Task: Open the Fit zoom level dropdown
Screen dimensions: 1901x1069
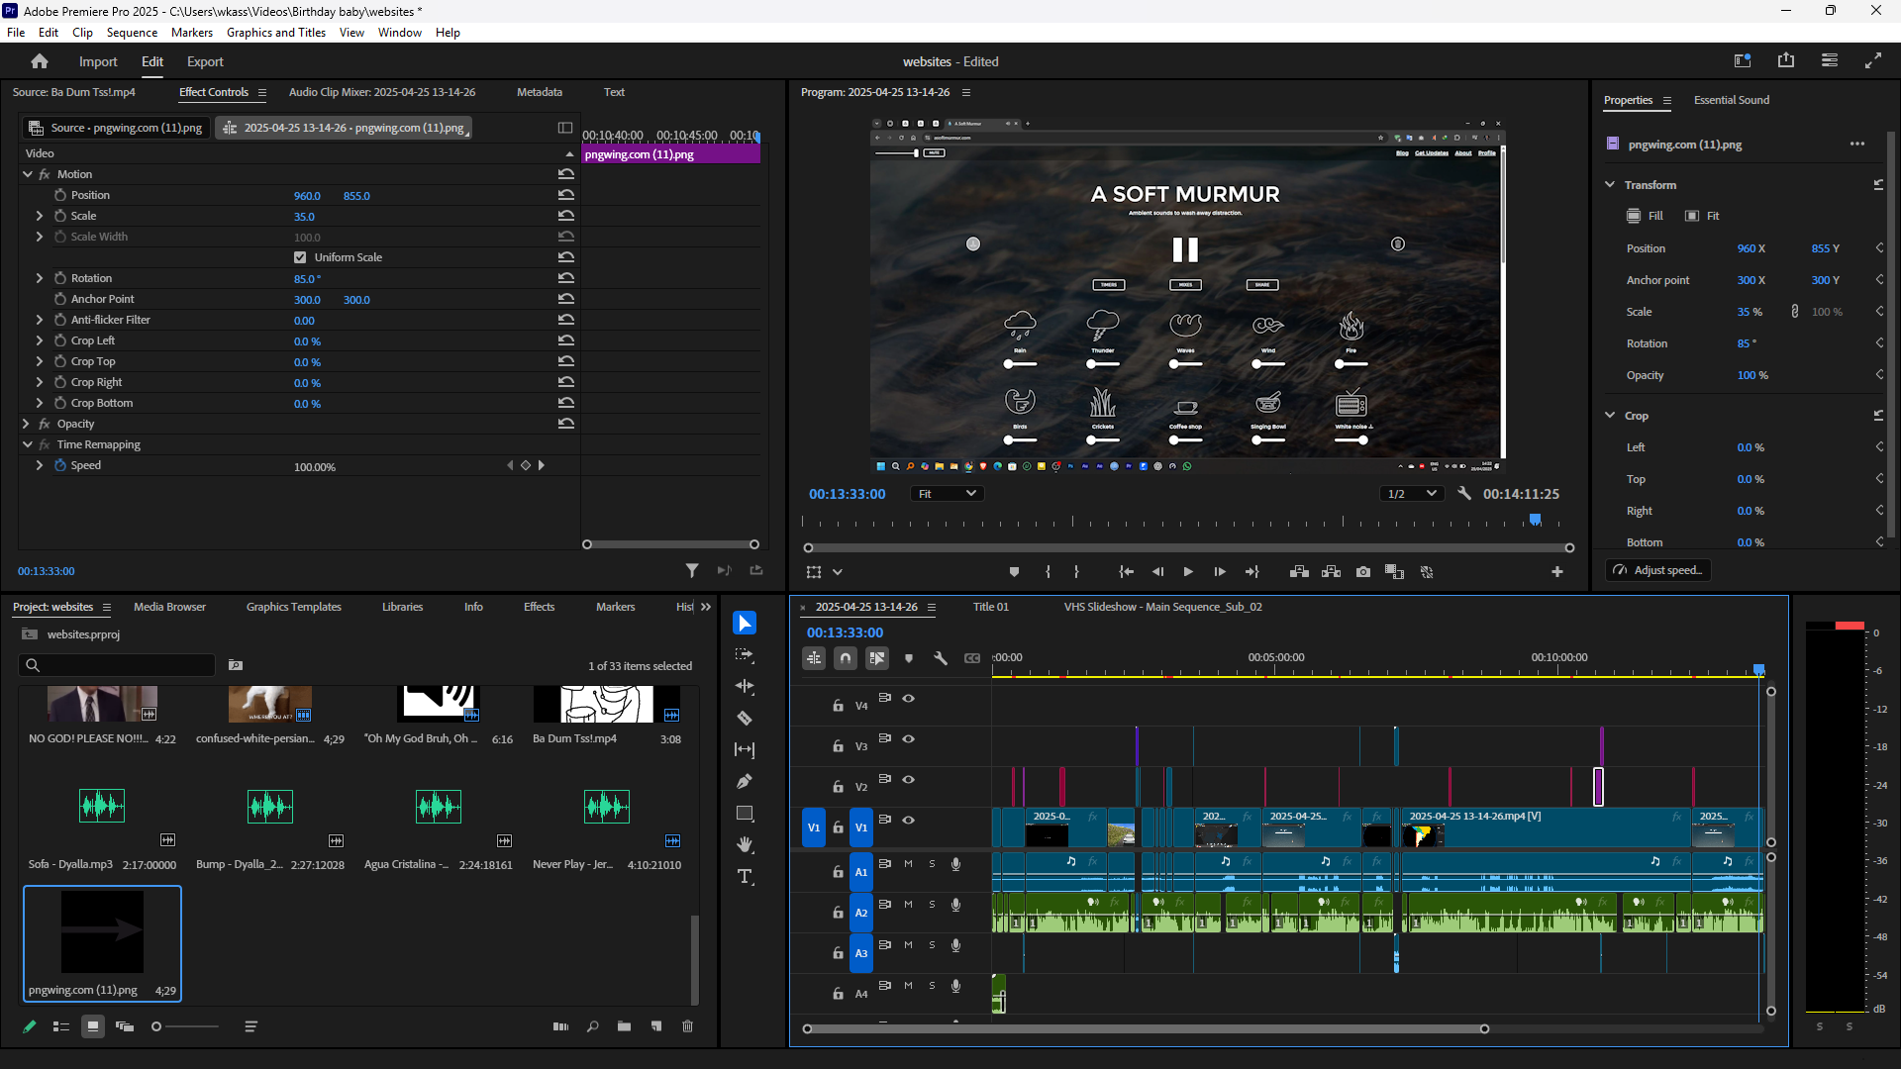Action: [946, 493]
